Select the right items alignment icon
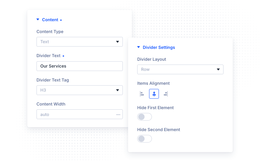The height and width of the screenshot is (162, 260). (x=166, y=94)
